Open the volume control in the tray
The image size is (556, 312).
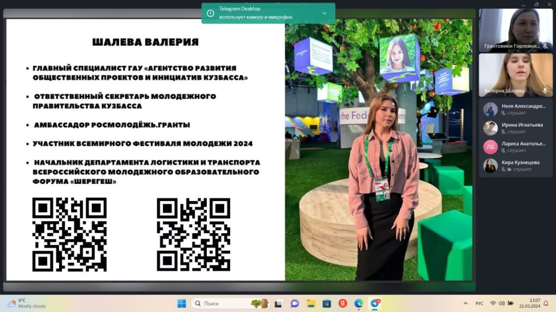click(502, 304)
